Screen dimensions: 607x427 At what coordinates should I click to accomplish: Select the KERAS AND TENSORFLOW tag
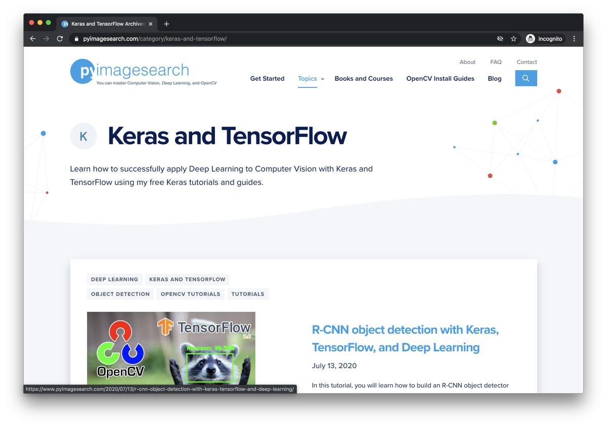click(187, 279)
